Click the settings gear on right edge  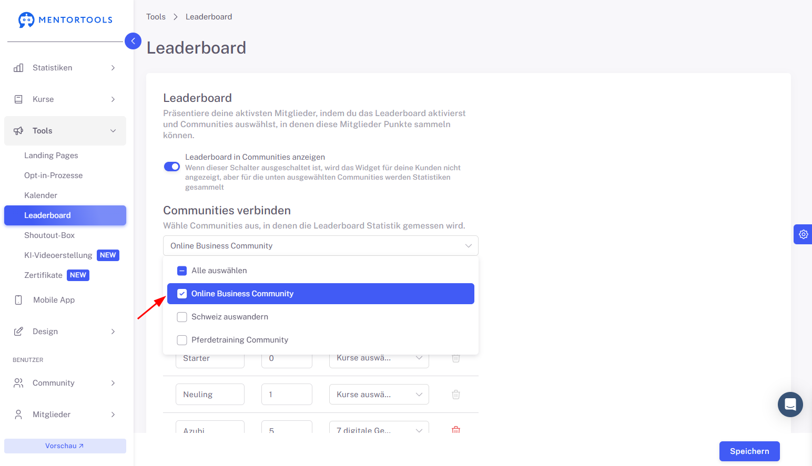[x=803, y=234]
